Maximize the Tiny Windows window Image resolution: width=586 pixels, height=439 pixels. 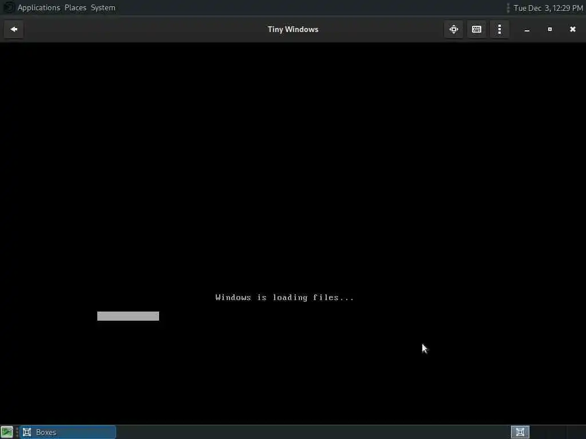coord(550,29)
